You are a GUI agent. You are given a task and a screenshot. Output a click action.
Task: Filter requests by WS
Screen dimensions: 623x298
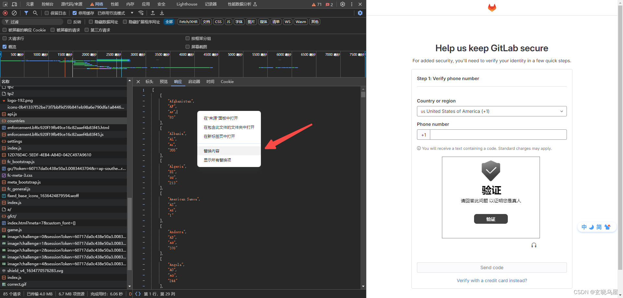click(287, 22)
